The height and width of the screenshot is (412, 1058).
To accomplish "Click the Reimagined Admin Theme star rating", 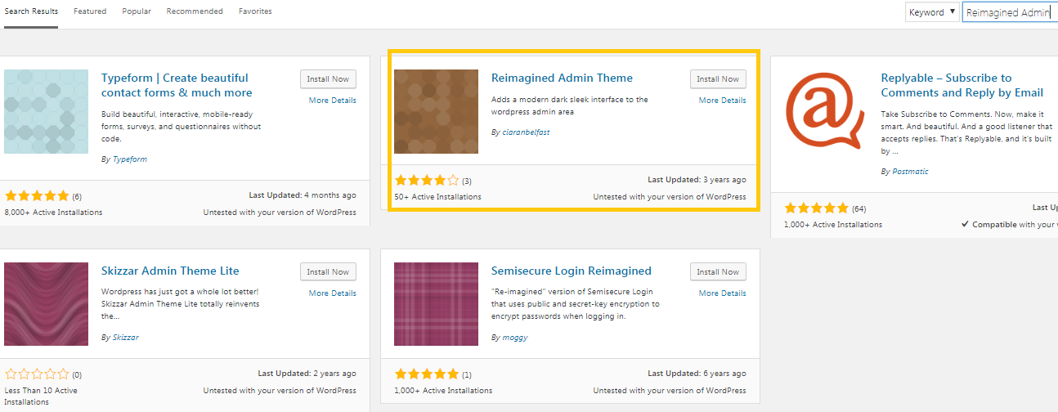I will click(427, 181).
